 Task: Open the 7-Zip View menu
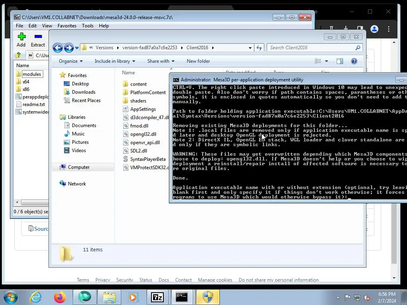click(47, 26)
